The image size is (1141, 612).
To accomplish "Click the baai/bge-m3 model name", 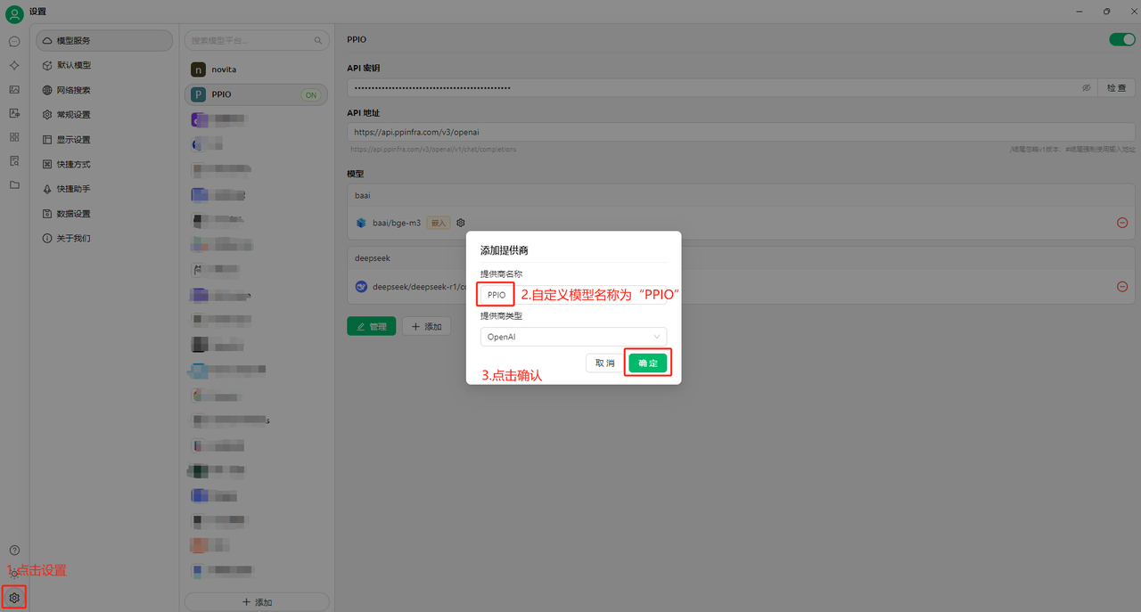I will pyautogui.click(x=397, y=223).
